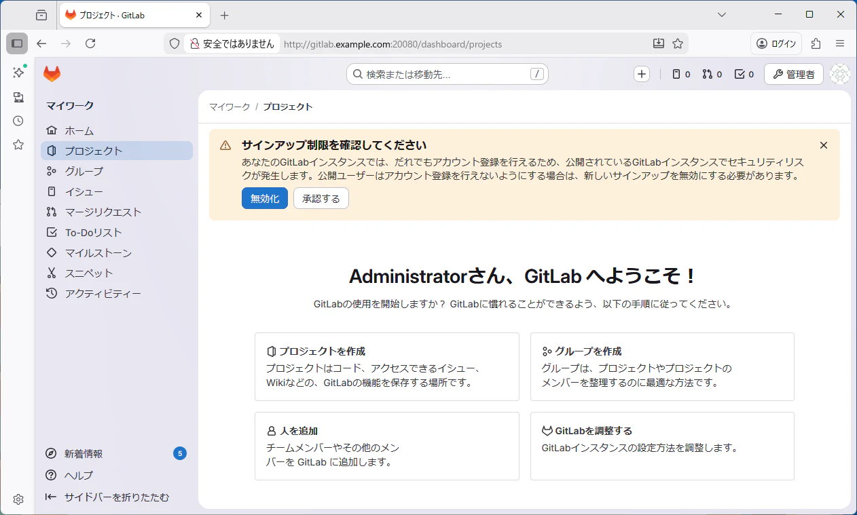Click the 新着情報 badge showing 5
Screen dimensions: 857x515
coord(180,453)
